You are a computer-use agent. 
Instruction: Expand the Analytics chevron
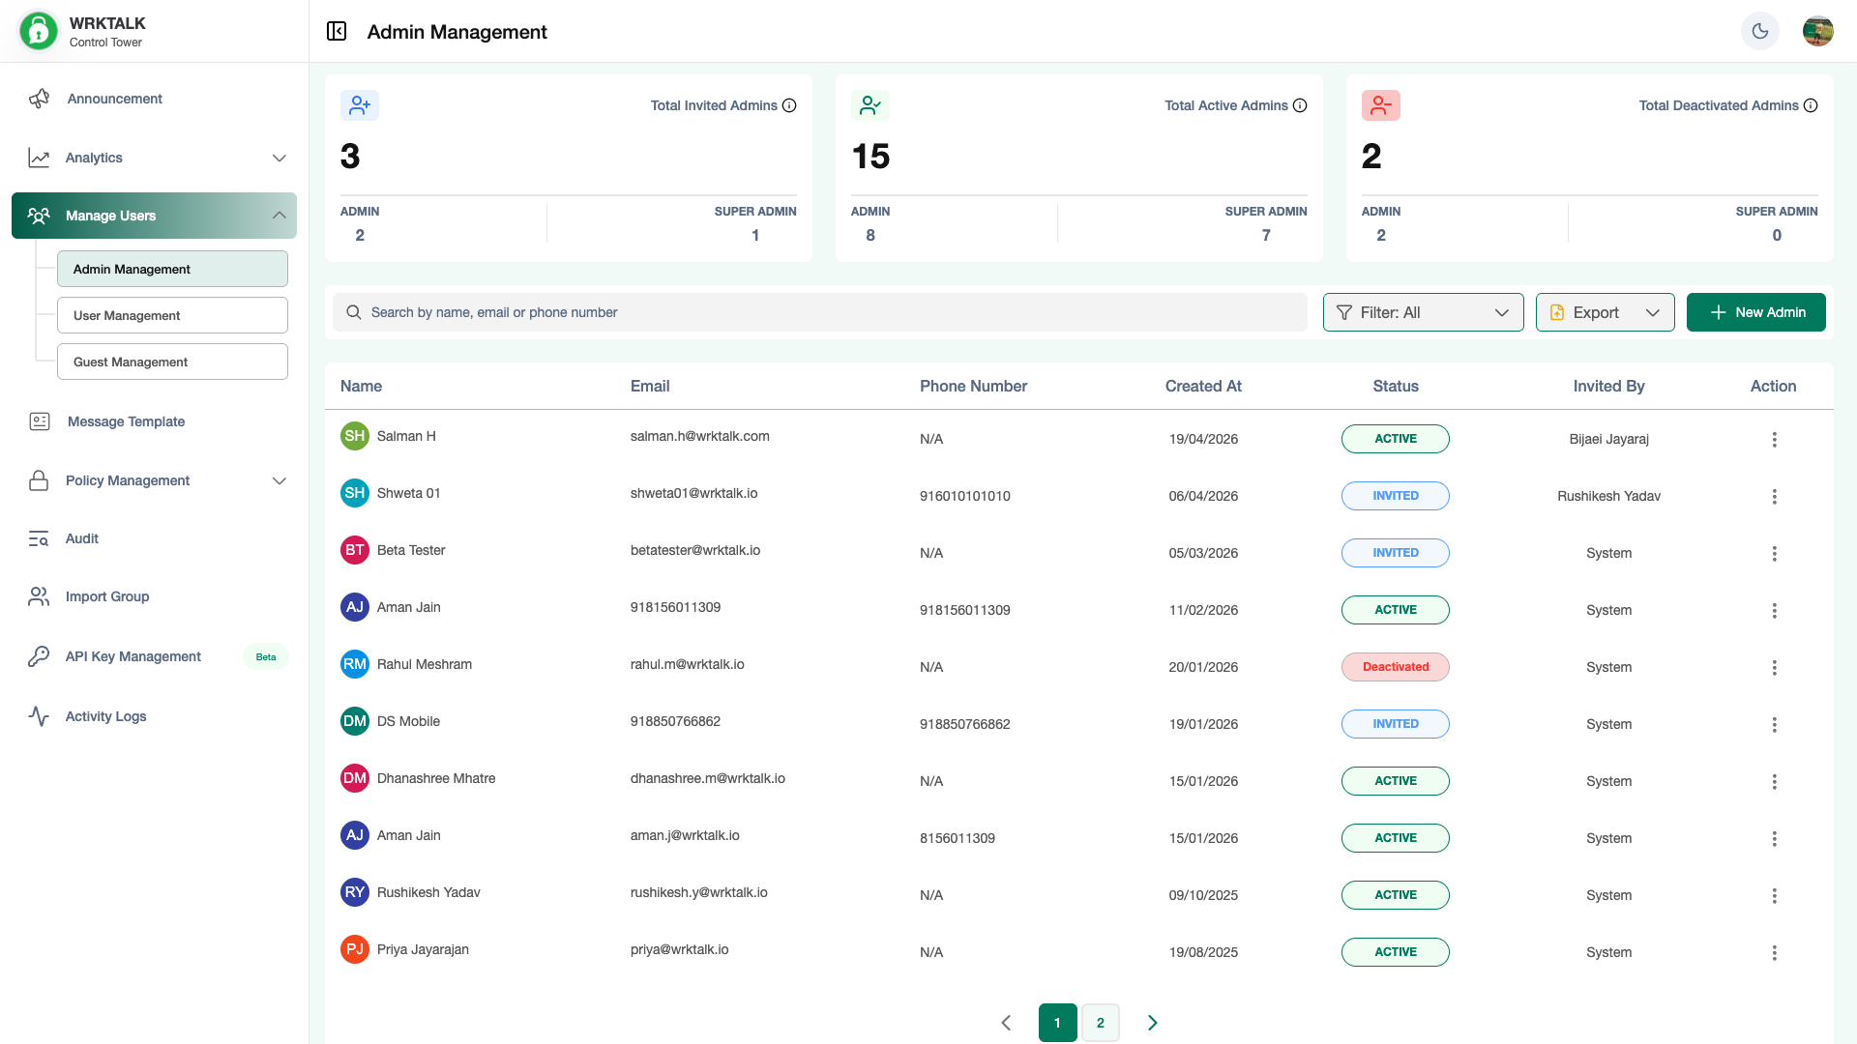click(280, 158)
